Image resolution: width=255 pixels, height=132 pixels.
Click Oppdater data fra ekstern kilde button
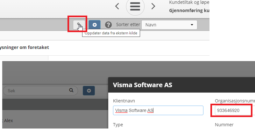79,25
